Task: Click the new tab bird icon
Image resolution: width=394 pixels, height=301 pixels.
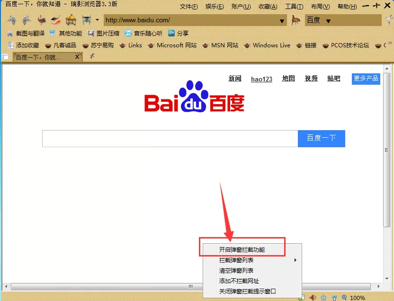Action: tap(92, 56)
